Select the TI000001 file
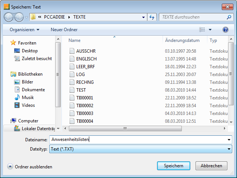Screen dimensions: 237x178 pos(85,98)
